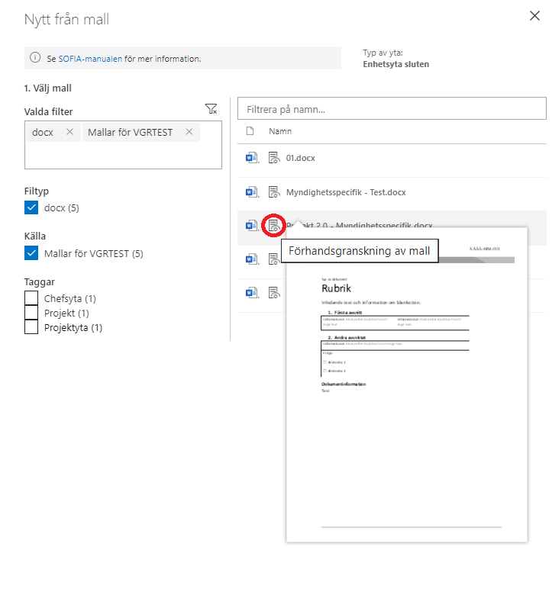The image size is (552, 598).
Task: Clear all filters using the funnel icon
Action: pos(211,110)
